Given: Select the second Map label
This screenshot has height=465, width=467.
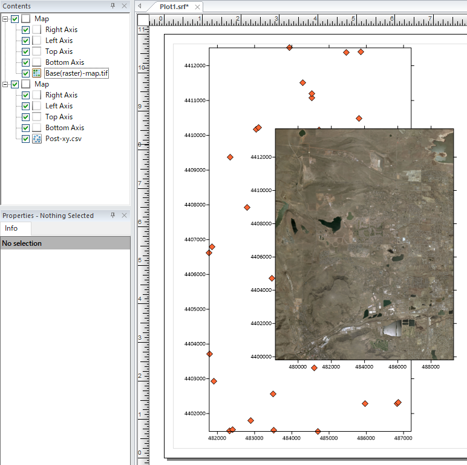Looking at the screenshot, I should click(42, 84).
